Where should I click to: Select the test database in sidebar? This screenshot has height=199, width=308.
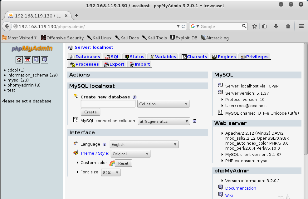tap(11, 90)
